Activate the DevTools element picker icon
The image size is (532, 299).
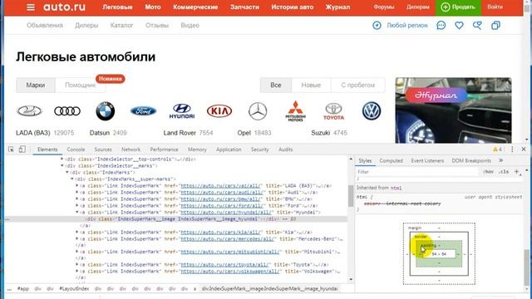pos(11,149)
